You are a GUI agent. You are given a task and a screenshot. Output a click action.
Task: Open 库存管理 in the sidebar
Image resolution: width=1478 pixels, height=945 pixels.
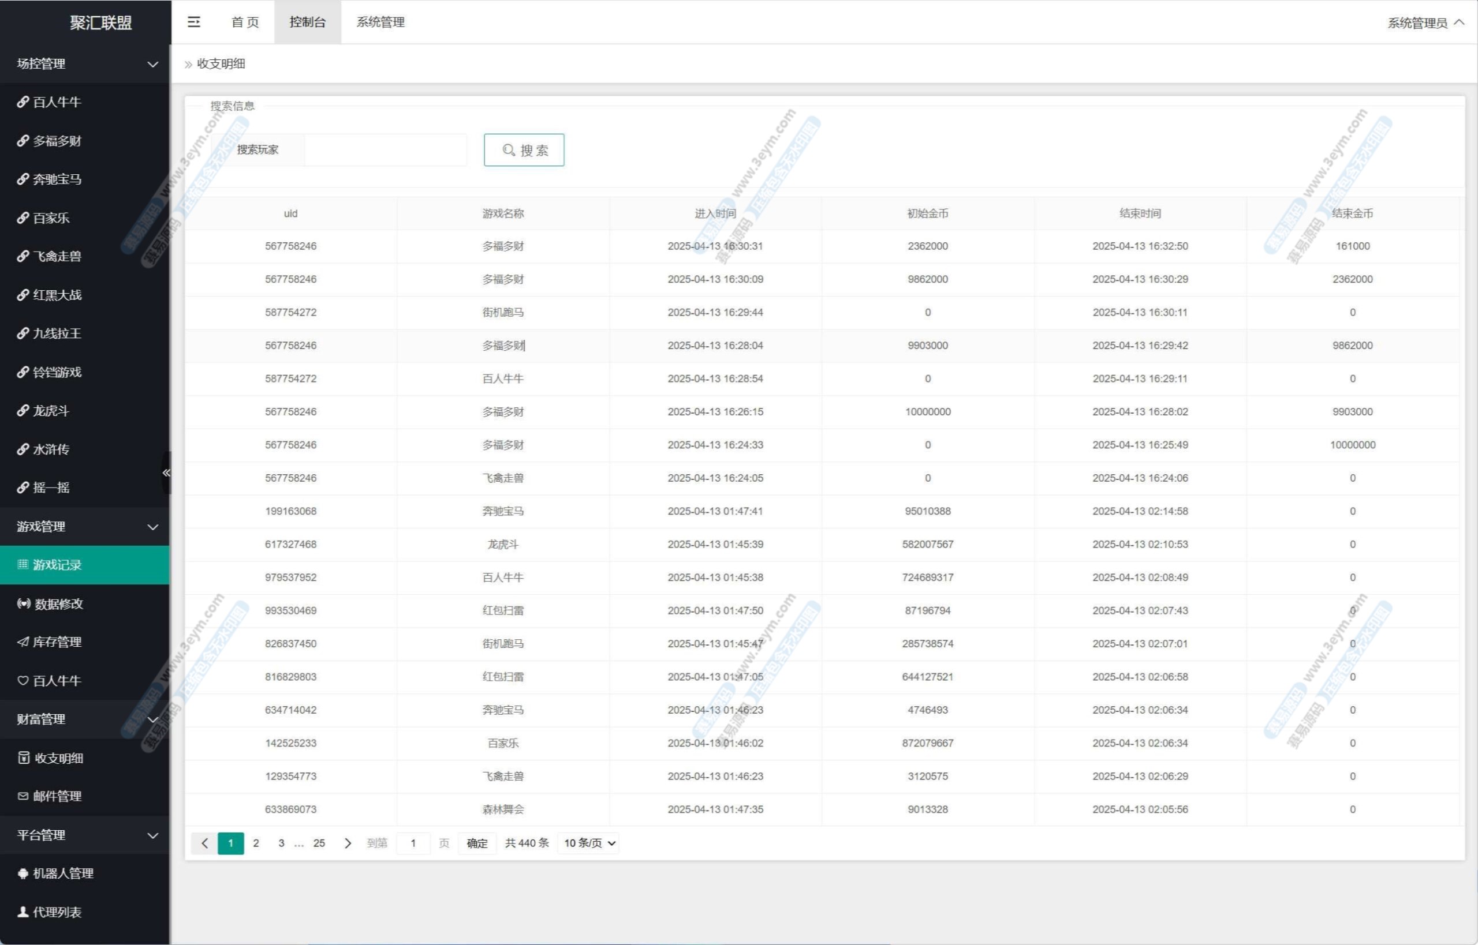(57, 642)
